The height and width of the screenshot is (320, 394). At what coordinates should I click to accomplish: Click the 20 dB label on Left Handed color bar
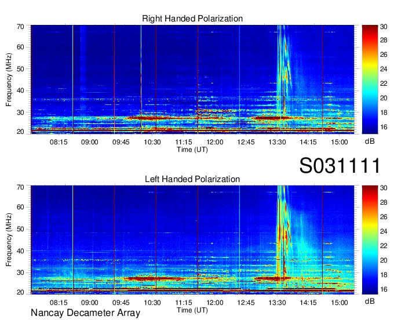coord(384,260)
